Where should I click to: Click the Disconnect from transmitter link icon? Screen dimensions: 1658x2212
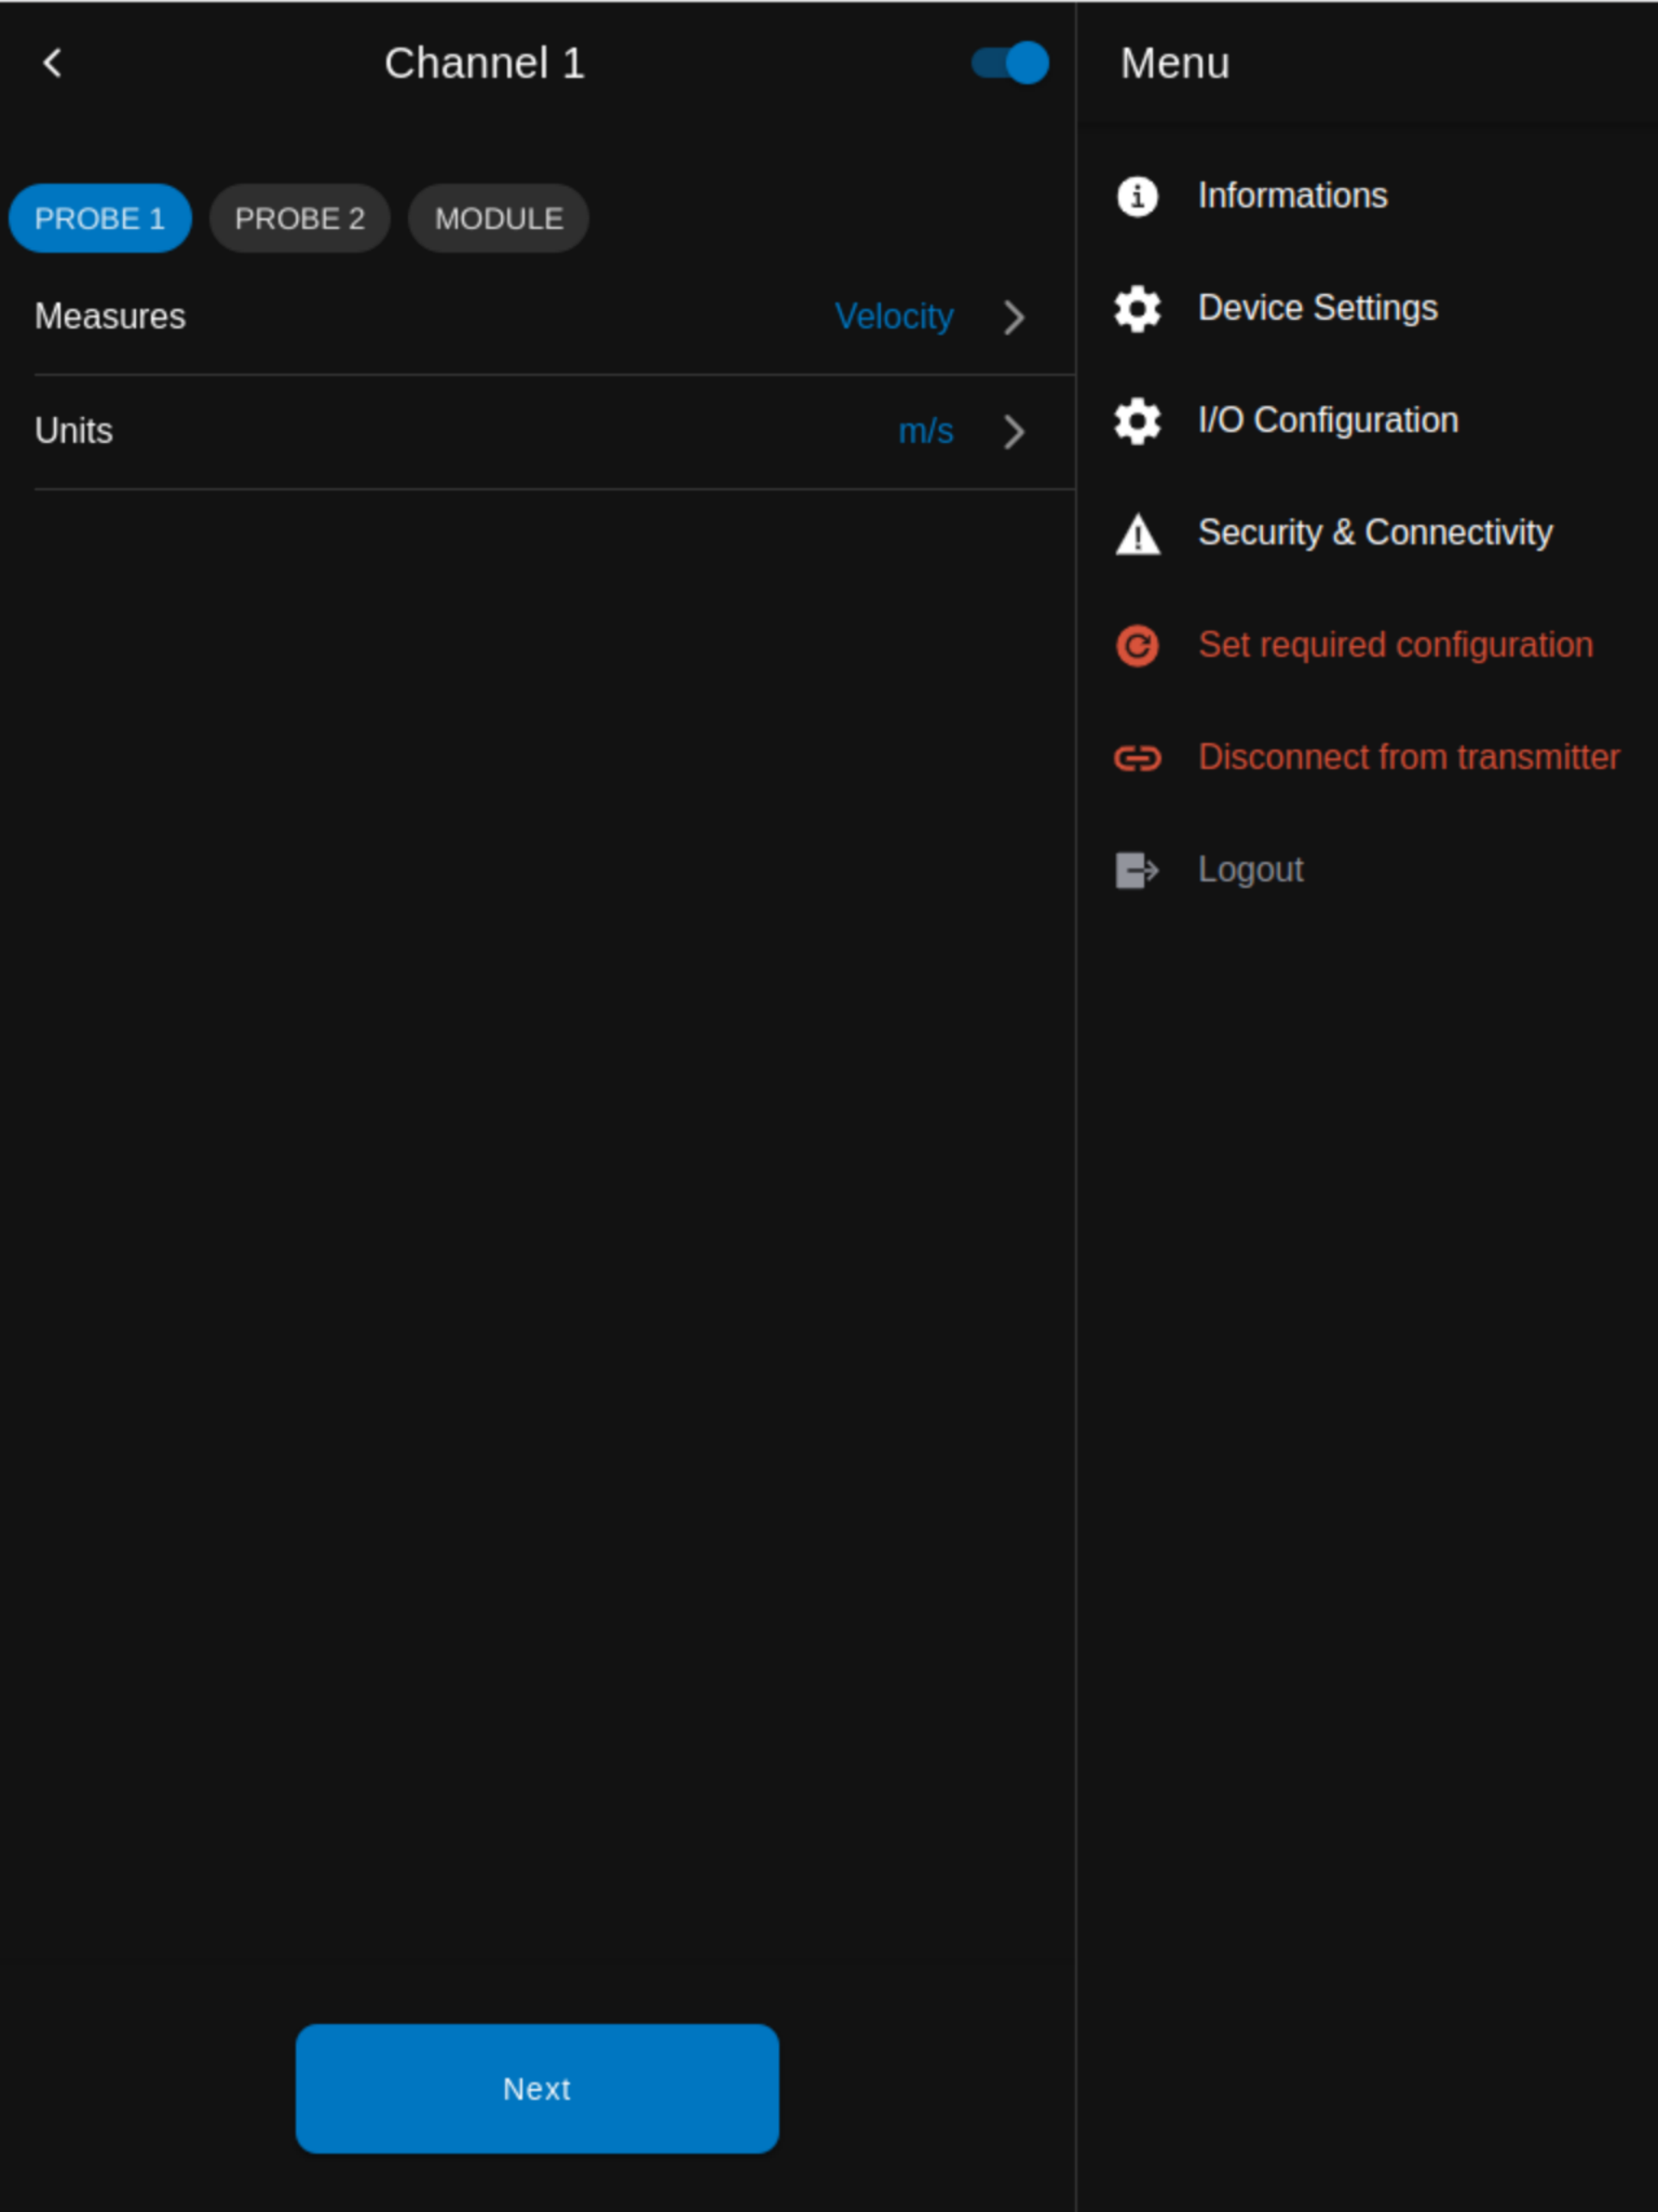point(1137,758)
